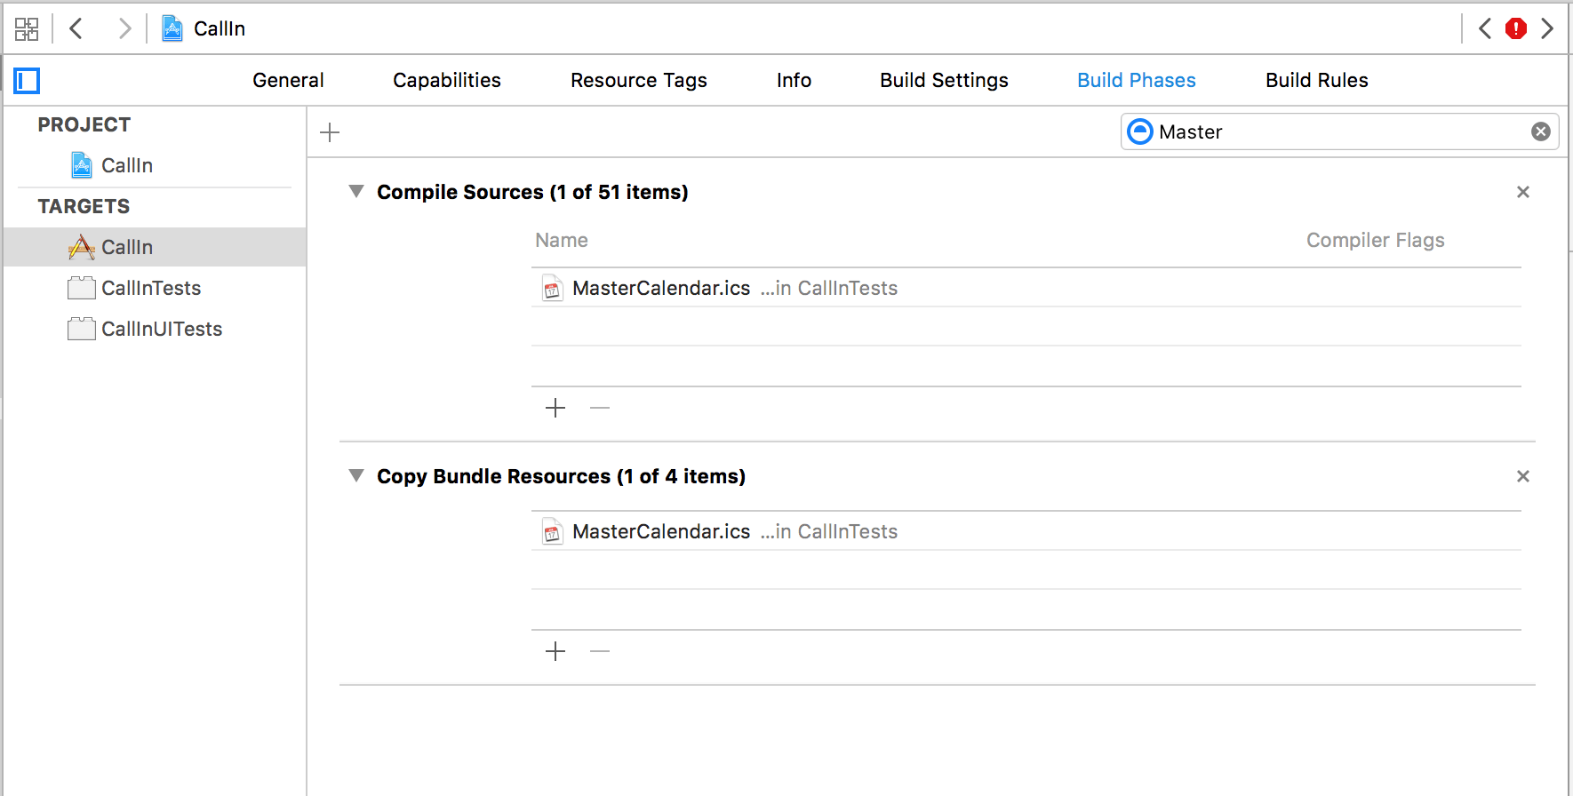The image size is (1573, 796).
Task: Navigate back in editor history
Action: (76, 29)
